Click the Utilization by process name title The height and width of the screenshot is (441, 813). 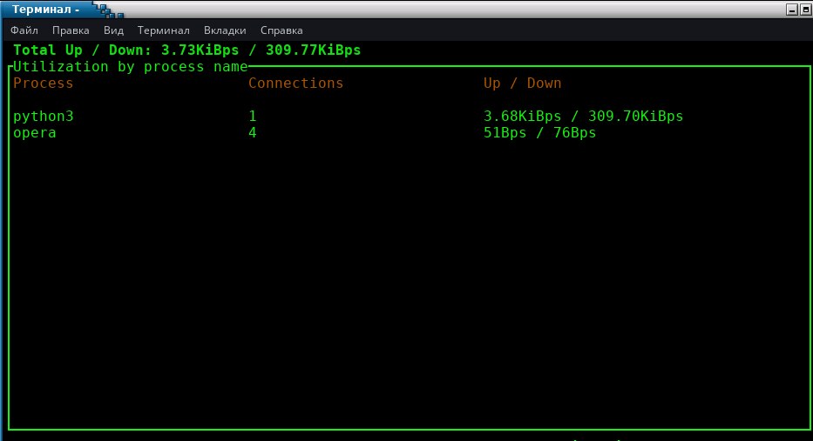(130, 67)
